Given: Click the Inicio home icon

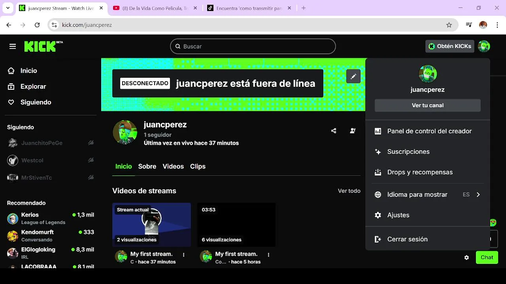Looking at the screenshot, I should tap(11, 71).
